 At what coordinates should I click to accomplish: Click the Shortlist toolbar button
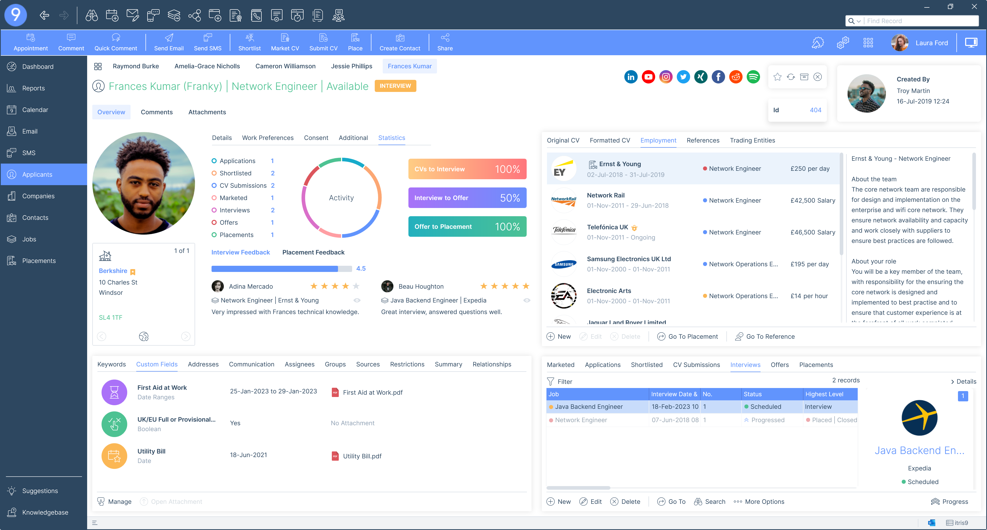249,42
